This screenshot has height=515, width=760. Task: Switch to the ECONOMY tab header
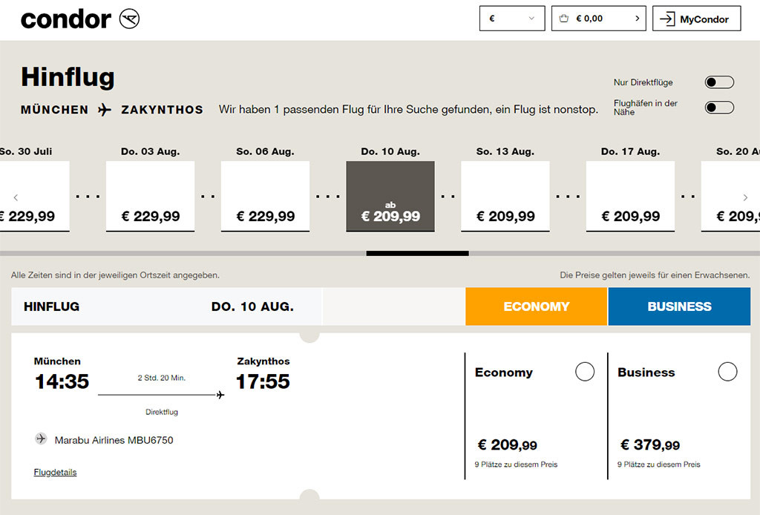[x=536, y=306]
